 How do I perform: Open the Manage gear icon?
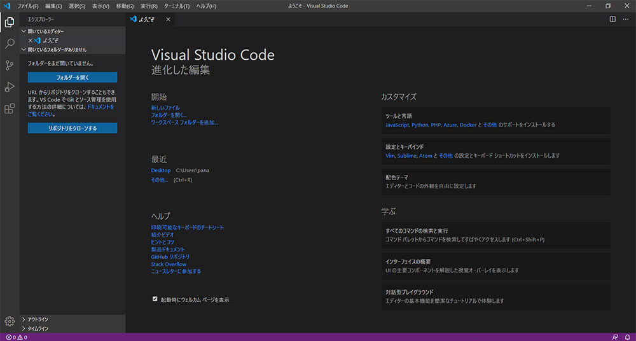pos(10,321)
